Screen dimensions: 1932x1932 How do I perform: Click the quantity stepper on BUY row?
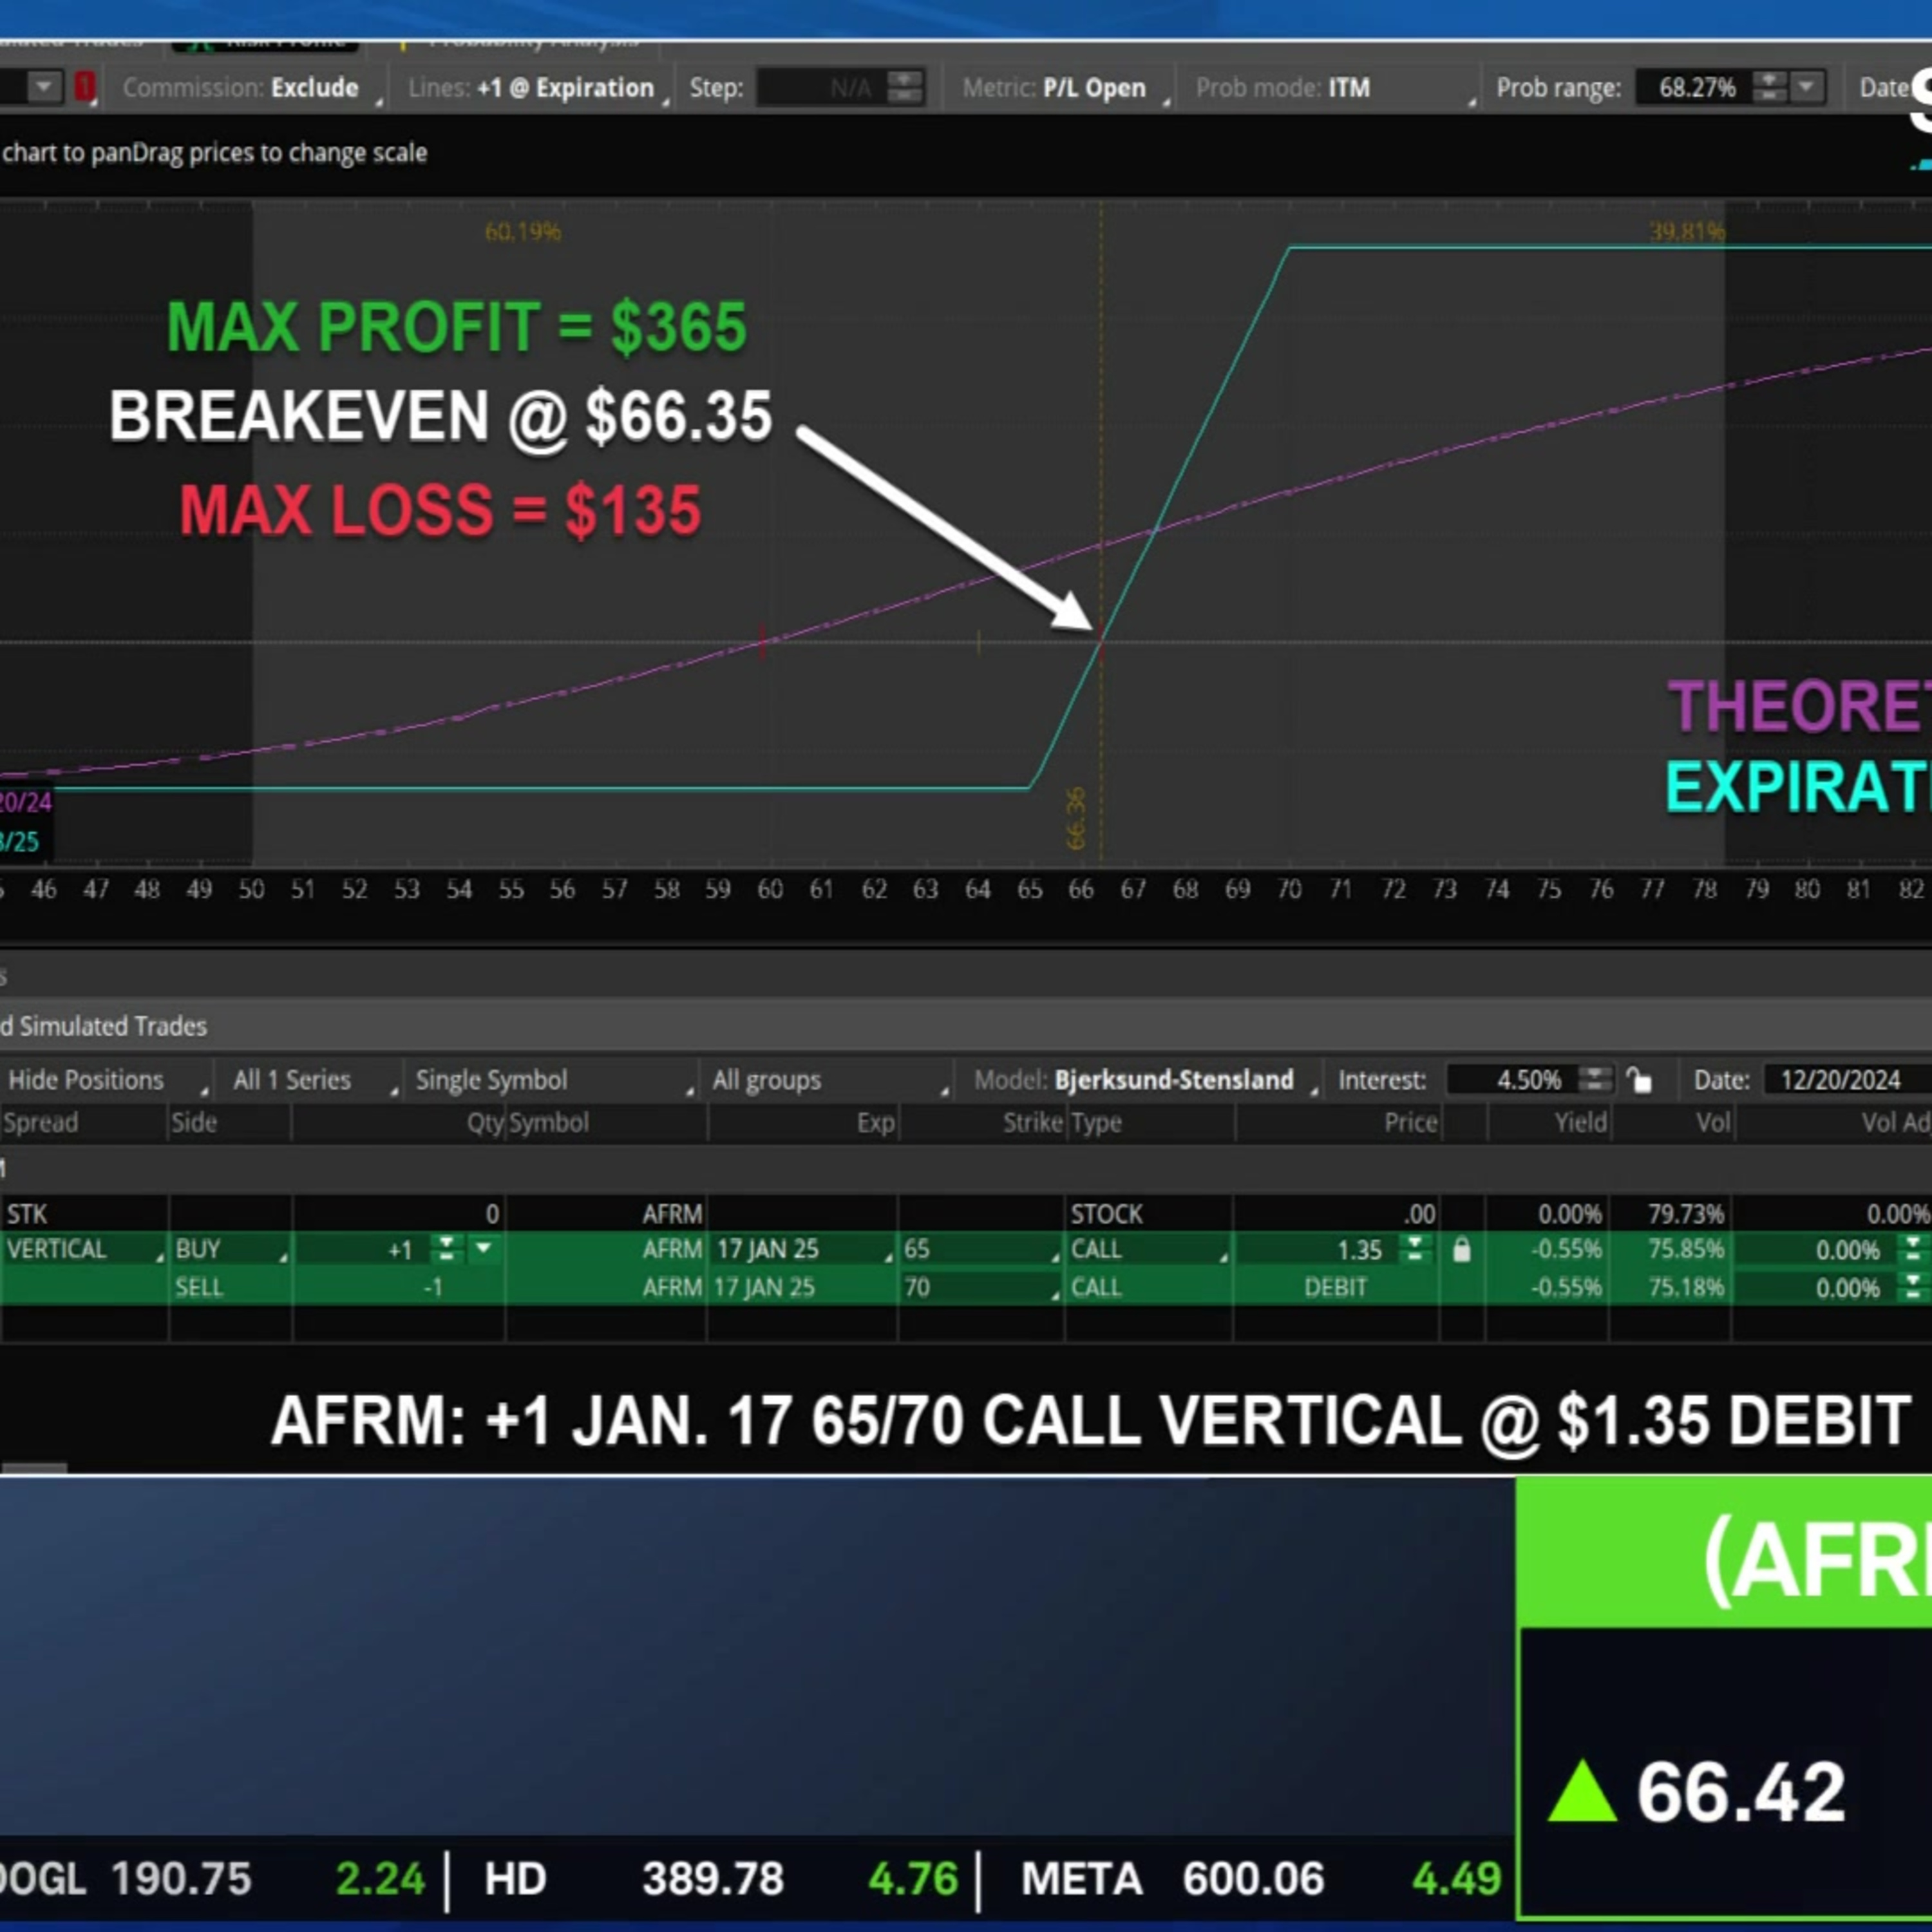[446, 1249]
